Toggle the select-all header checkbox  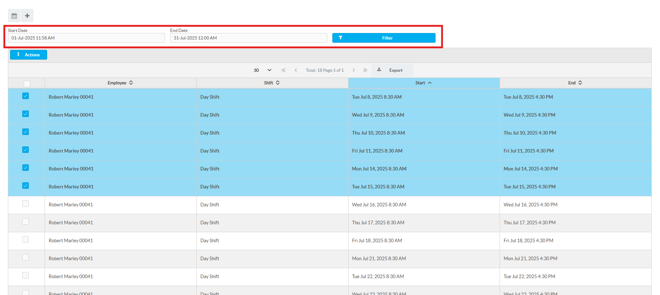[27, 84]
